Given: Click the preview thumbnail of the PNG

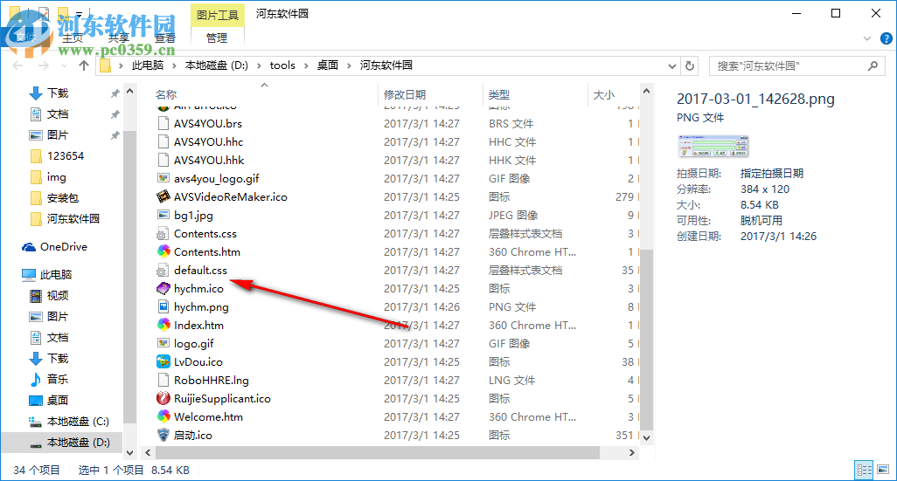Looking at the screenshot, I should coord(713,147).
